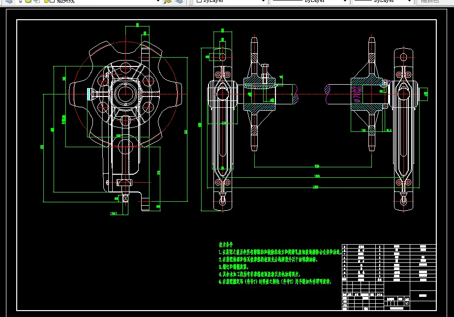454x317 pixels.
Task: Select the green 技术条件 notes heading
Action: click(226, 245)
